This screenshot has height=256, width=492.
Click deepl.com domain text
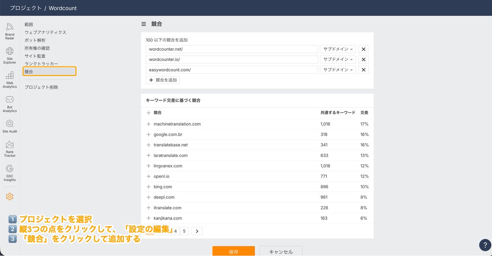pyautogui.click(x=164, y=197)
